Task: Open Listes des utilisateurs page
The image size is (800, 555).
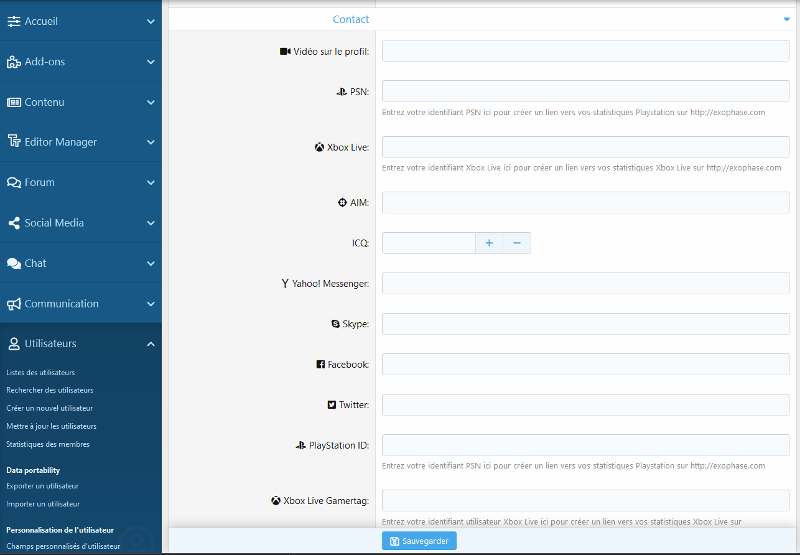Action: click(x=40, y=373)
